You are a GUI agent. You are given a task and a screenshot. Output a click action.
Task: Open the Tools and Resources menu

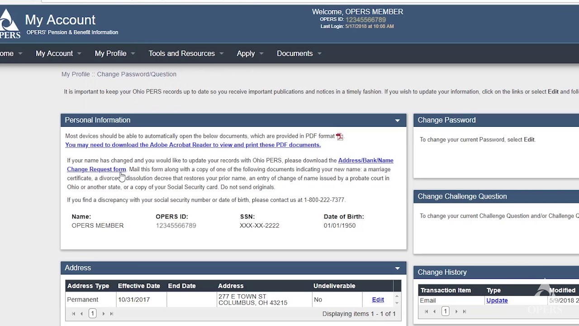[x=186, y=53]
